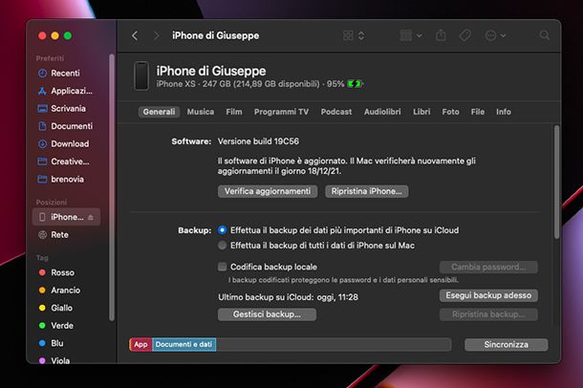Open Applicazioni in the sidebar
Screen dimensions: 583x388
(66, 91)
